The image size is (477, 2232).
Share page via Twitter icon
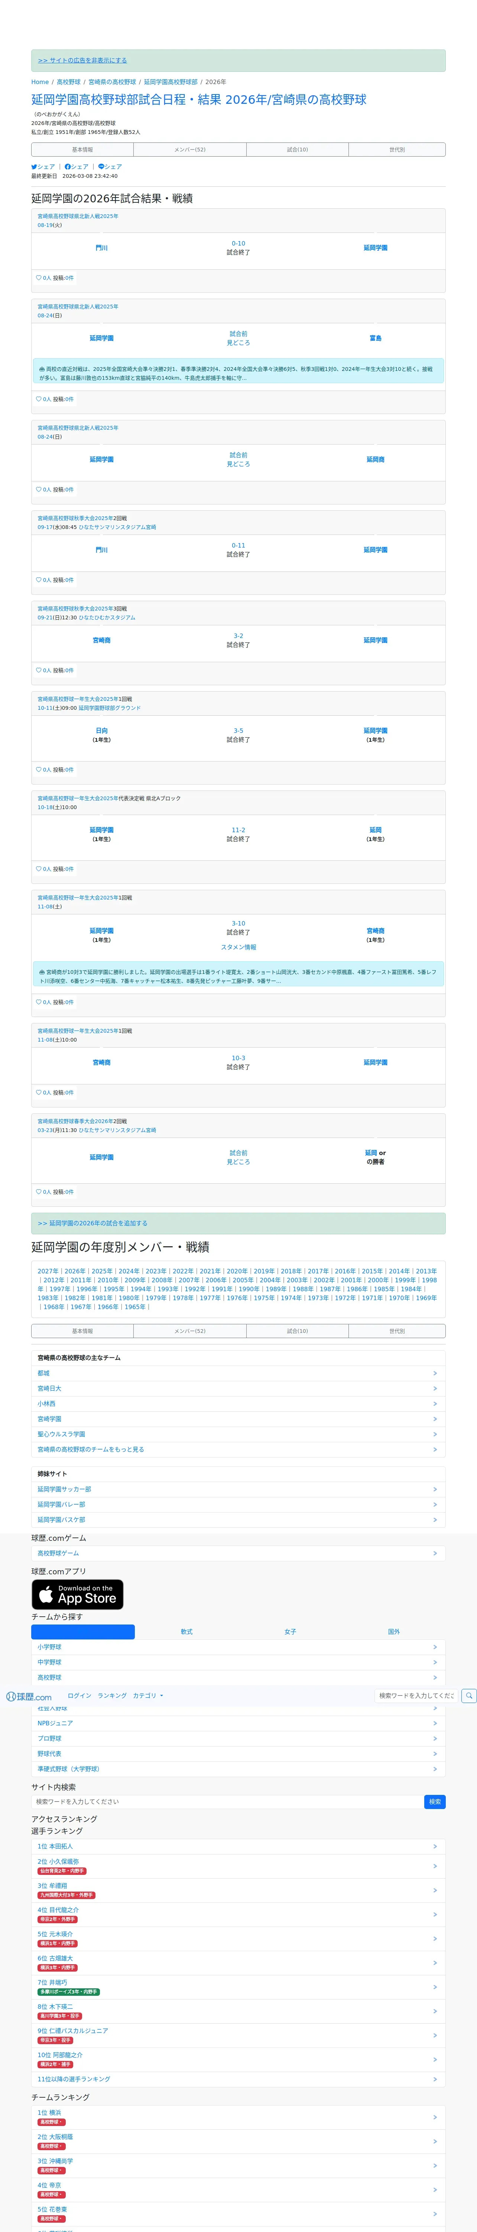(x=35, y=166)
